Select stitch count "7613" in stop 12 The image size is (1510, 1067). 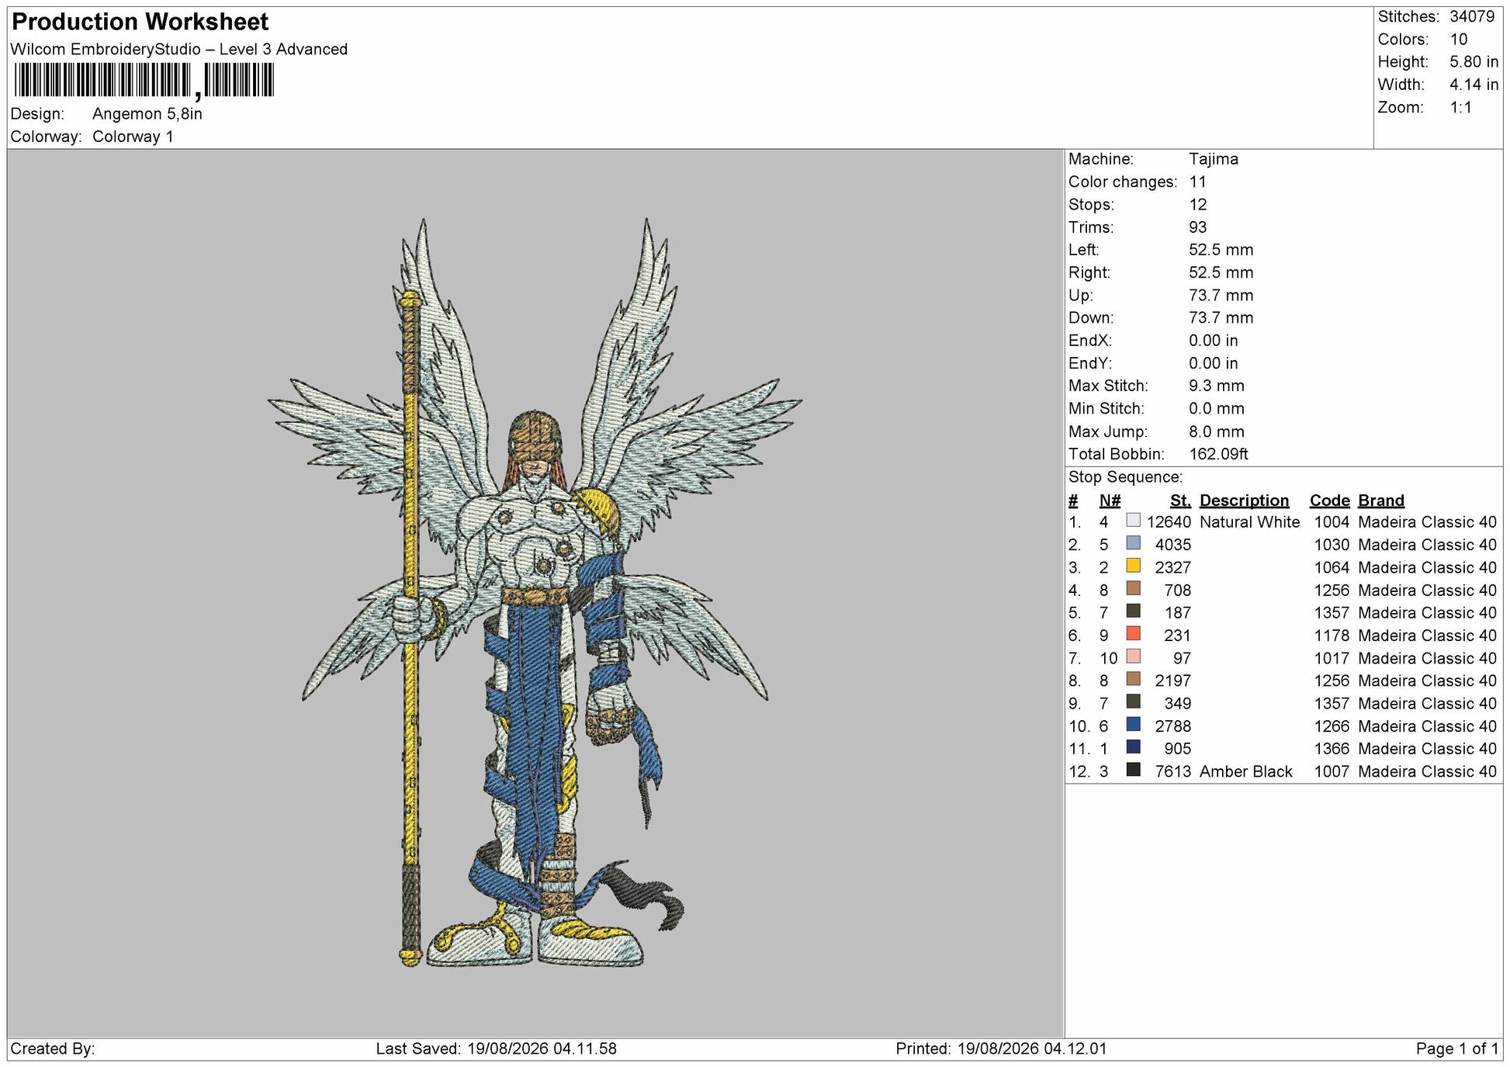pyautogui.click(x=1173, y=771)
